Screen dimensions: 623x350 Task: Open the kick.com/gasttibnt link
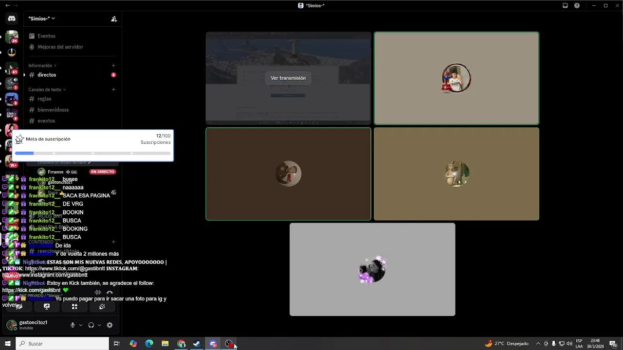[x=31, y=290]
